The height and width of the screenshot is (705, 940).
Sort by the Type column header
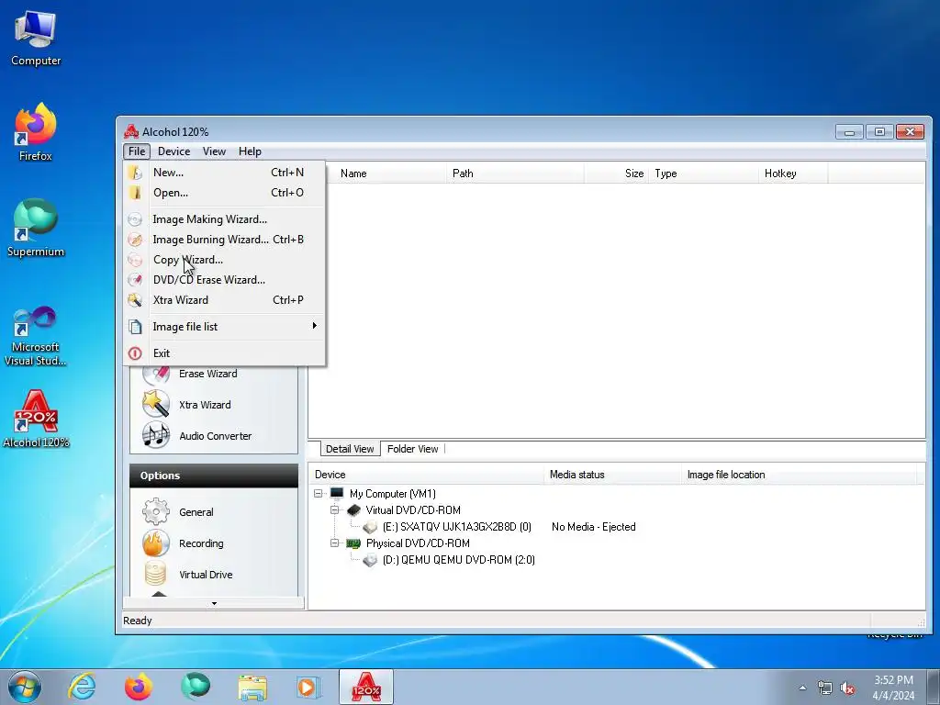703,173
